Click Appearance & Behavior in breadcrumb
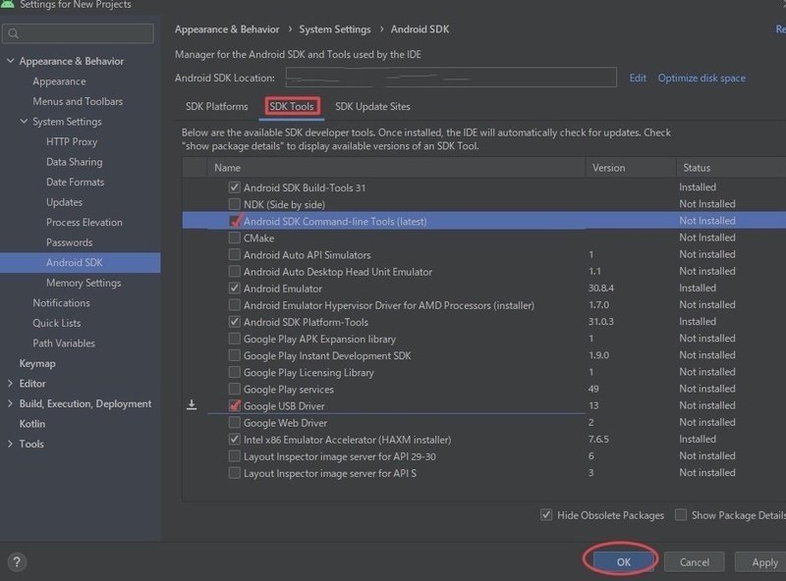Image resolution: width=786 pixels, height=581 pixels. pos(227,29)
